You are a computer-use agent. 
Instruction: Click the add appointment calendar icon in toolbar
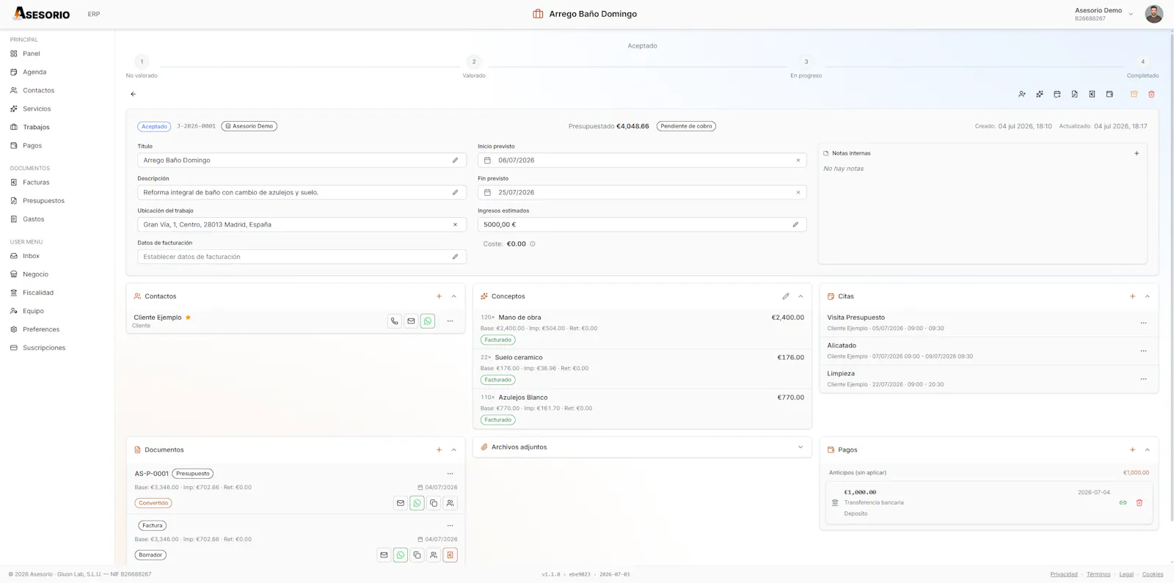click(x=1057, y=94)
